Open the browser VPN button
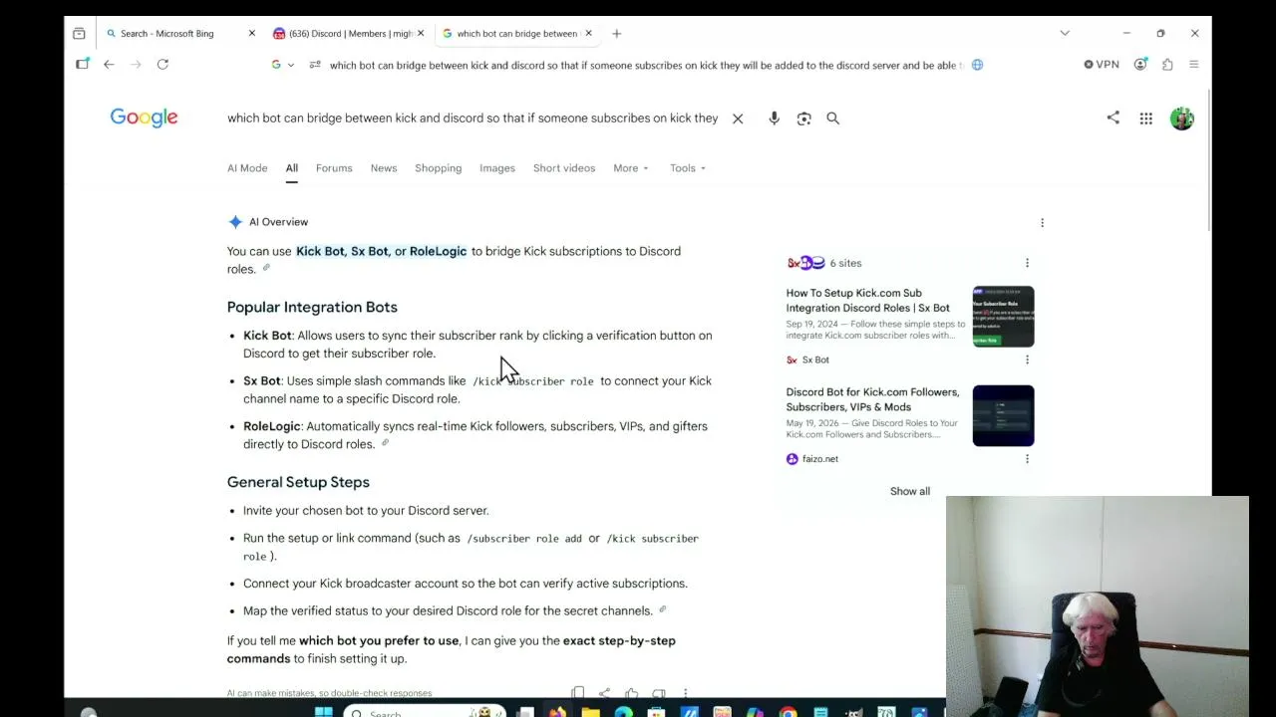Screen dimensions: 1276x717 point(1102,64)
